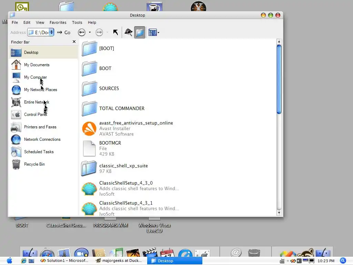Screen dimensions: 353x265
Task: Select the avast_free_antivirus_setup_online file name
Action: [x=136, y=123]
